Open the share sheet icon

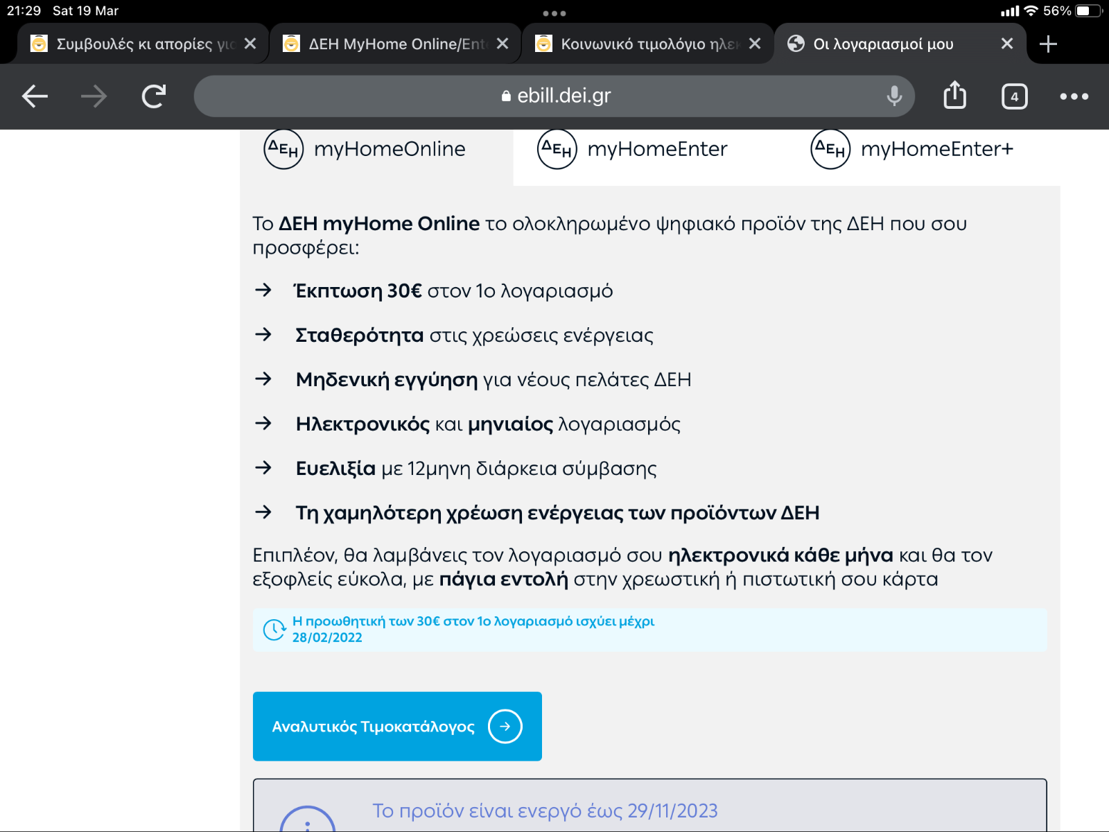tap(954, 95)
